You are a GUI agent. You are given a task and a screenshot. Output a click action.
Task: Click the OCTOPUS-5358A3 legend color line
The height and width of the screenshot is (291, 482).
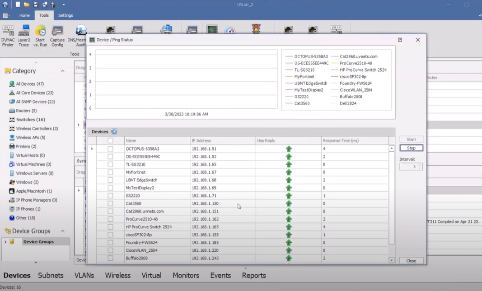[289, 56]
